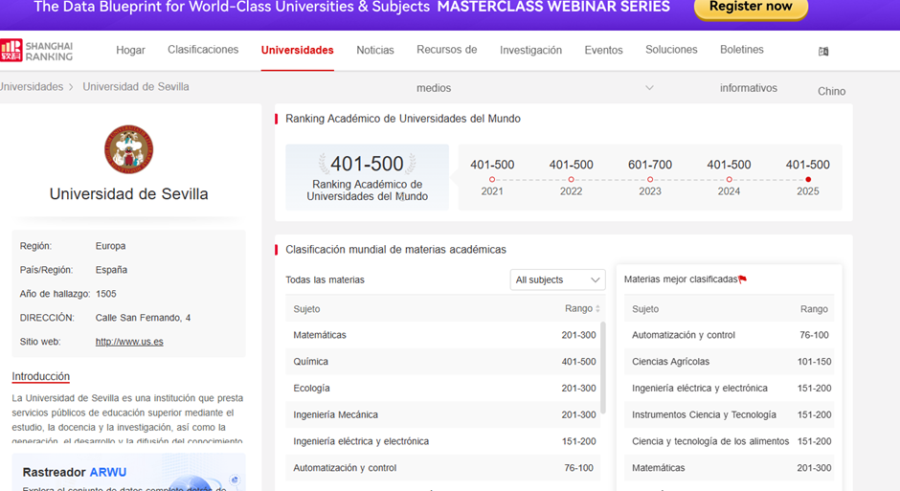Click Ciencia y tecnología de los alimentos row

729,441
